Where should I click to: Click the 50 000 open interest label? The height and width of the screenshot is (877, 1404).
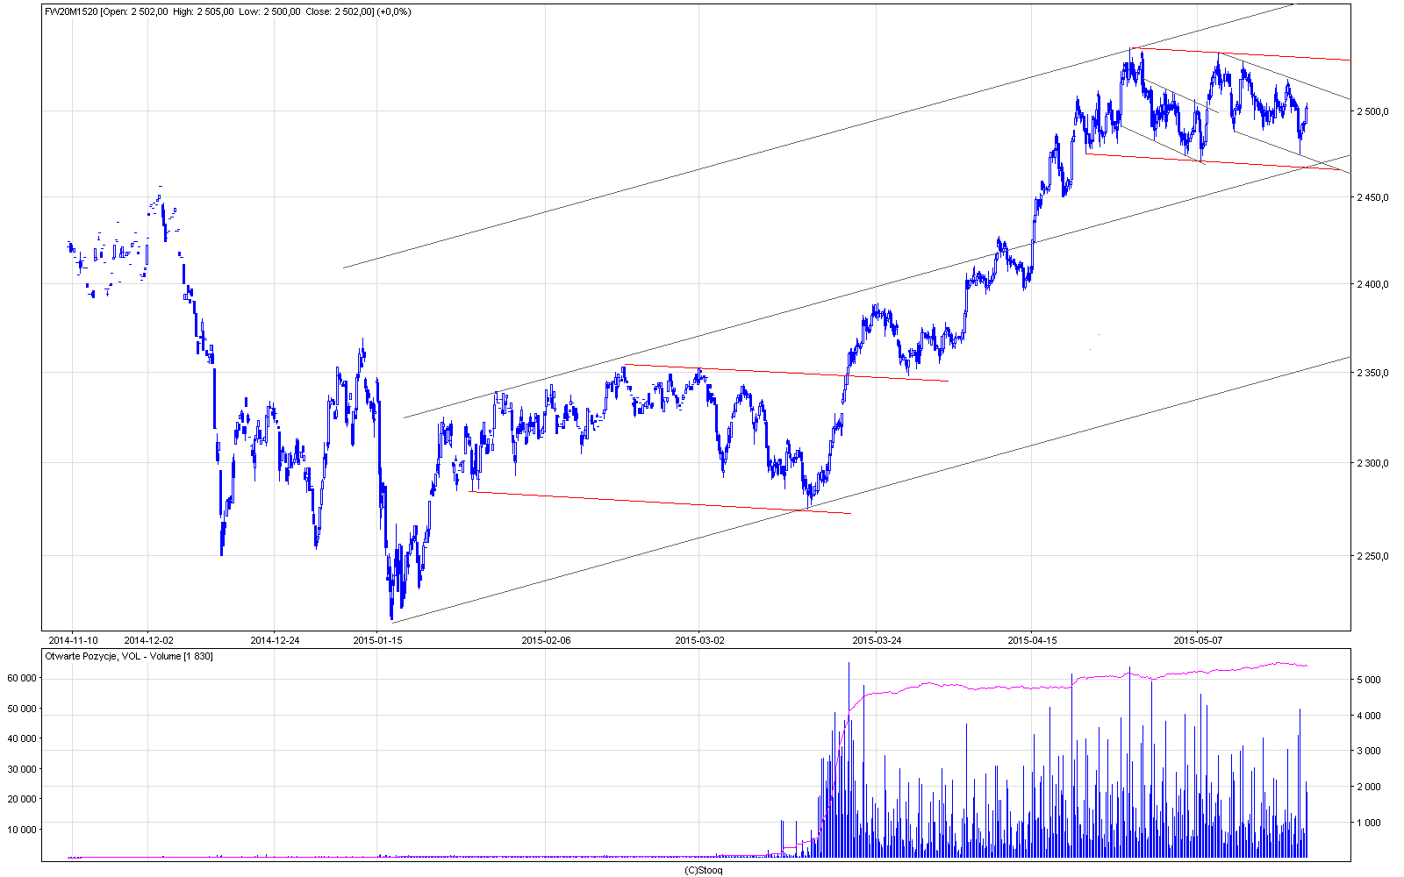[x=21, y=709]
